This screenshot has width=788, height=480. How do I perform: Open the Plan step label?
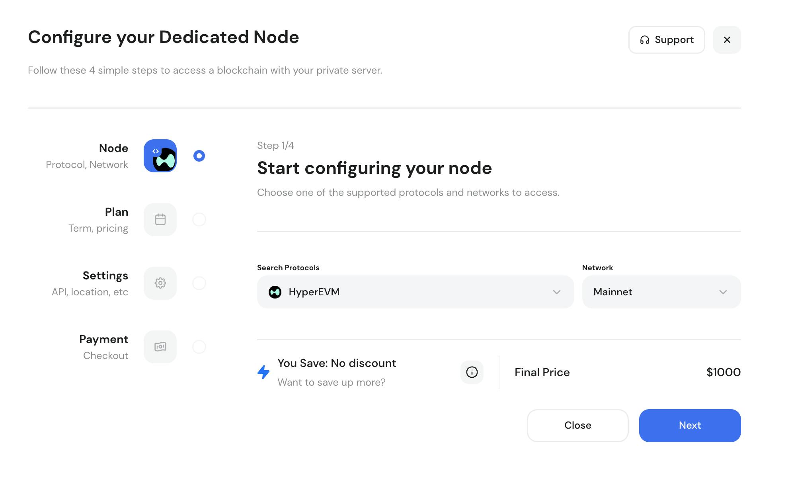pos(116,212)
